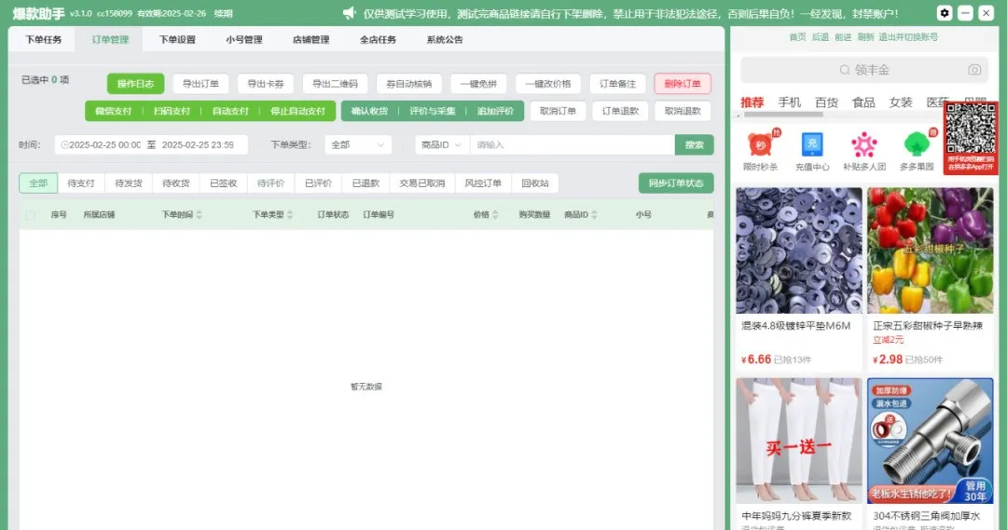Switch to the 下单任务 tab
This screenshot has height=530, width=1007.
44,40
